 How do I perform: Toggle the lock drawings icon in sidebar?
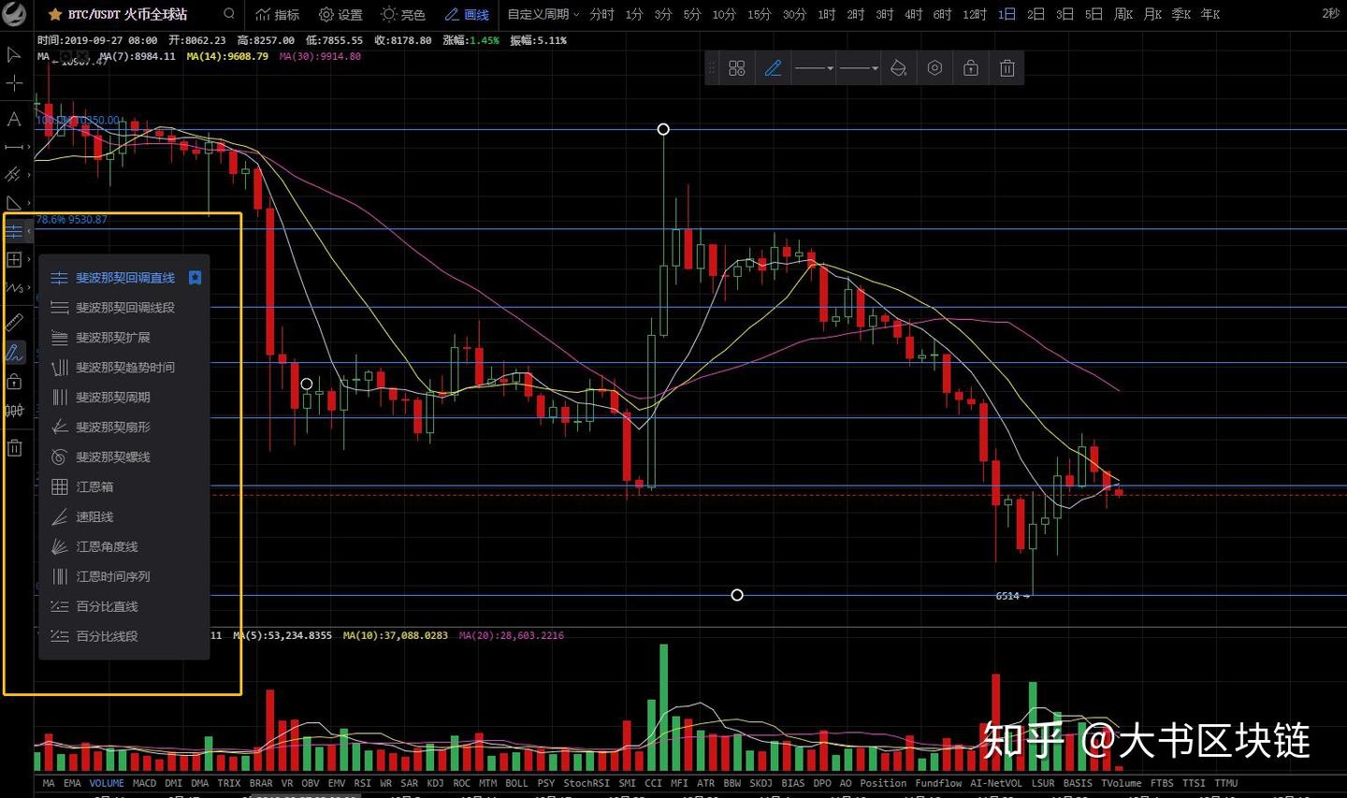[x=14, y=381]
